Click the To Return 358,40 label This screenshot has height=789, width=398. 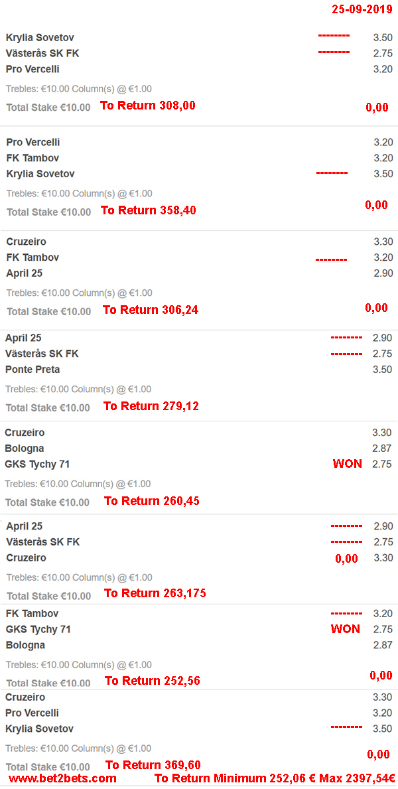click(149, 210)
